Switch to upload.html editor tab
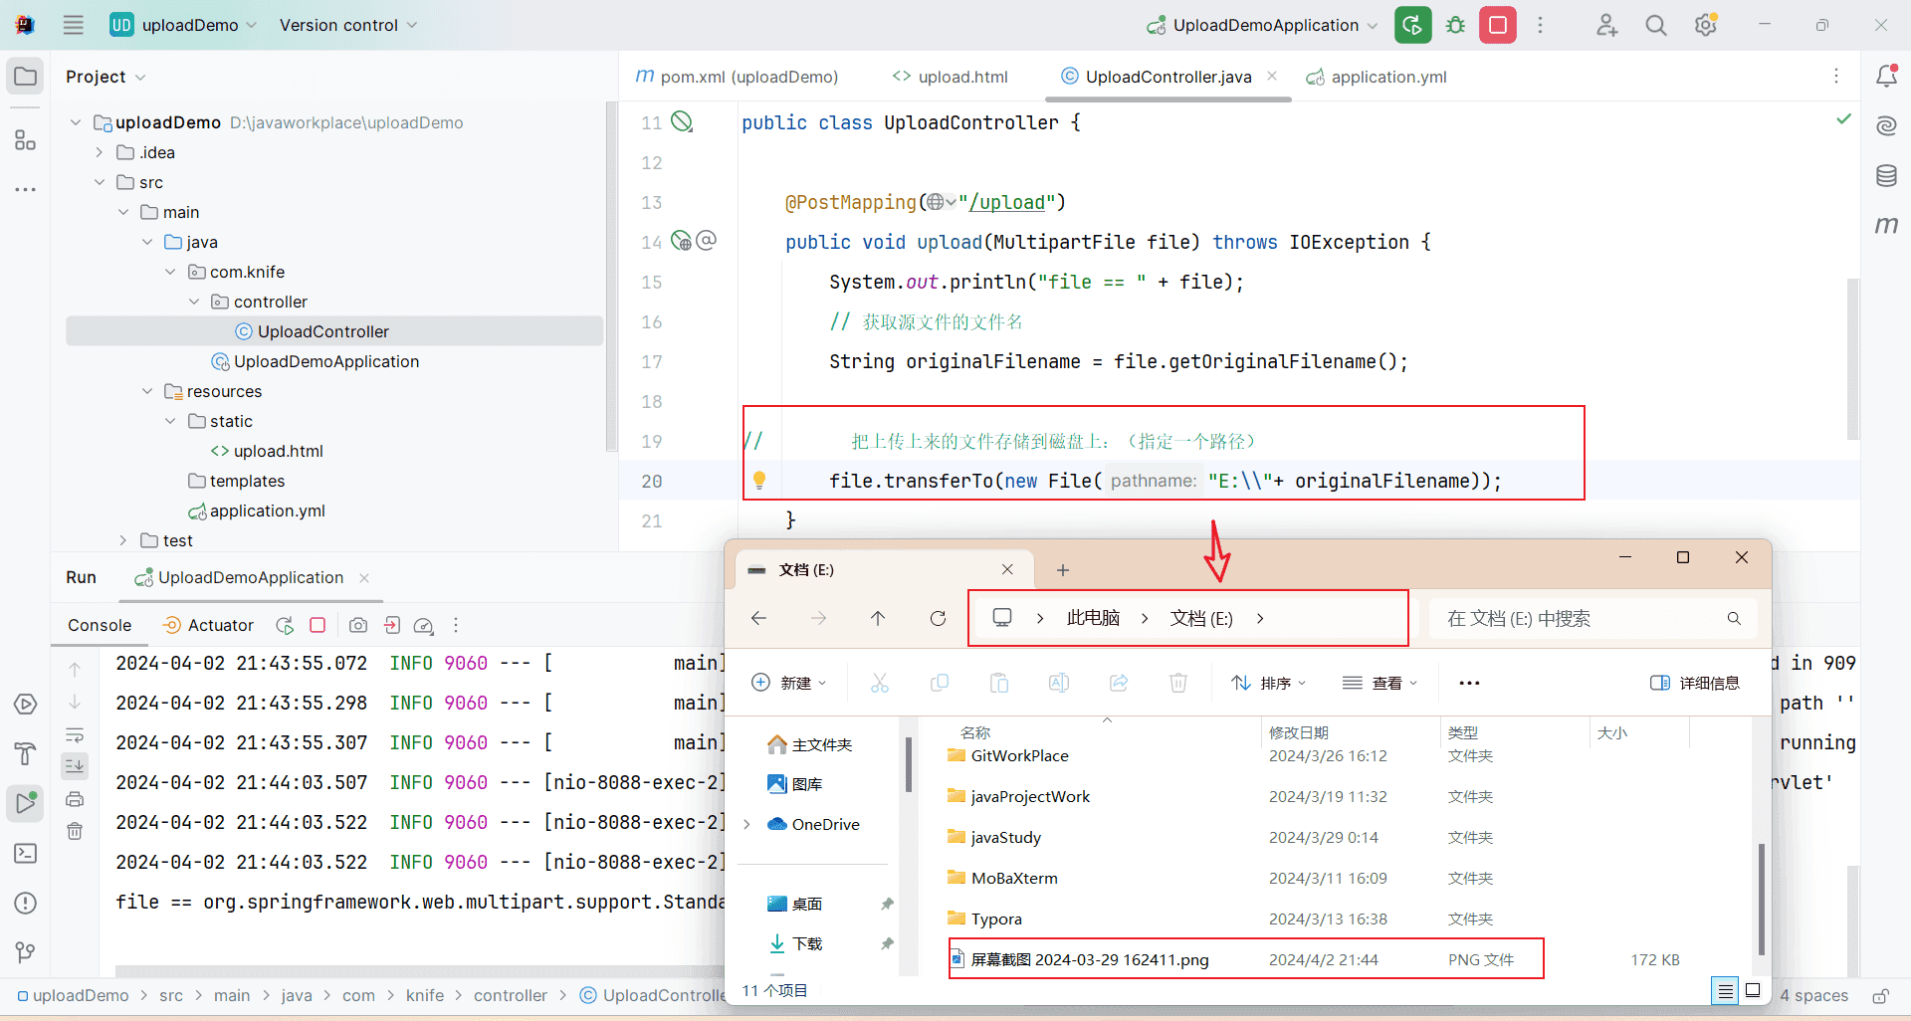 tap(951, 77)
